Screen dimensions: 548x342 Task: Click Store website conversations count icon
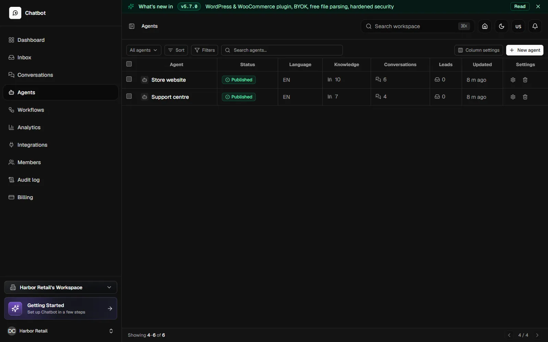(378, 80)
